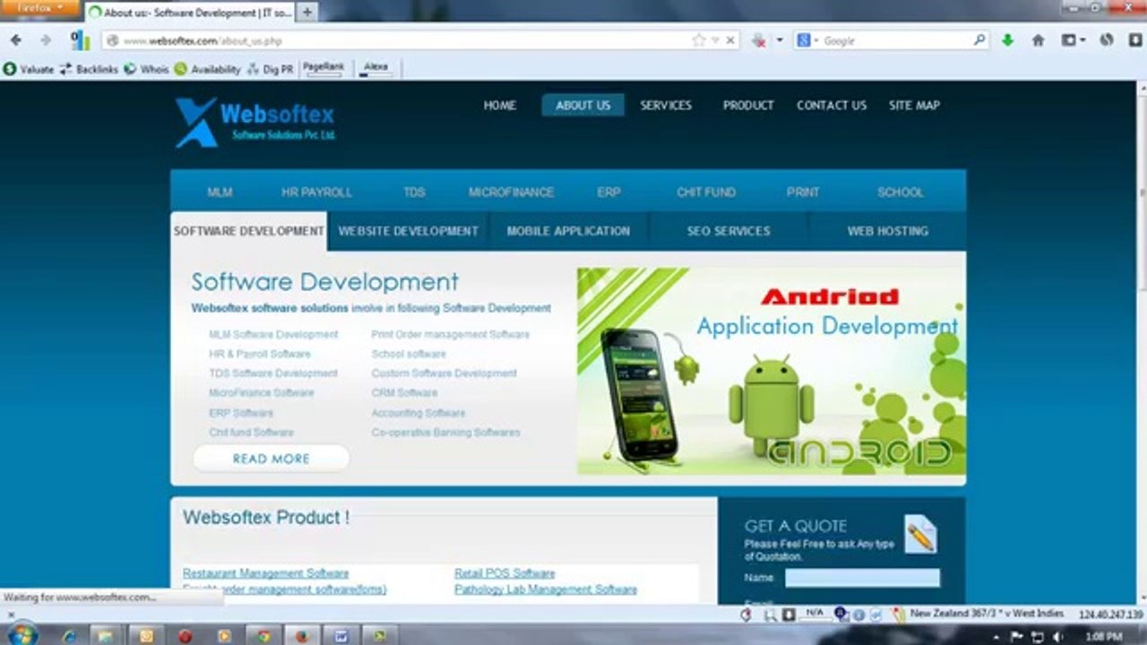1147x645 pixels.
Task: Switch to the SOFTWARE DEVELOPMENT tab
Action: (249, 230)
